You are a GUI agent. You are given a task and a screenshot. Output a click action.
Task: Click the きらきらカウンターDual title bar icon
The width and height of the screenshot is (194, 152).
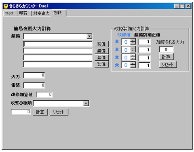6,6
